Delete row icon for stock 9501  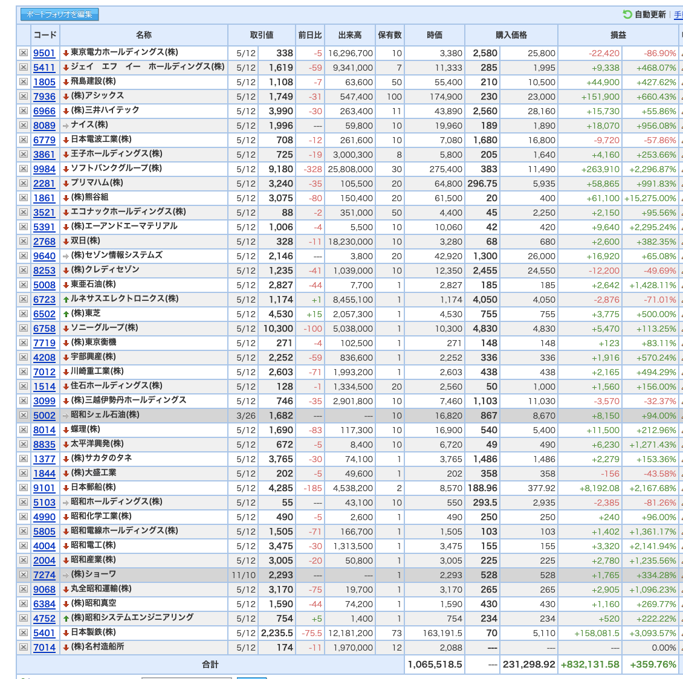point(24,53)
